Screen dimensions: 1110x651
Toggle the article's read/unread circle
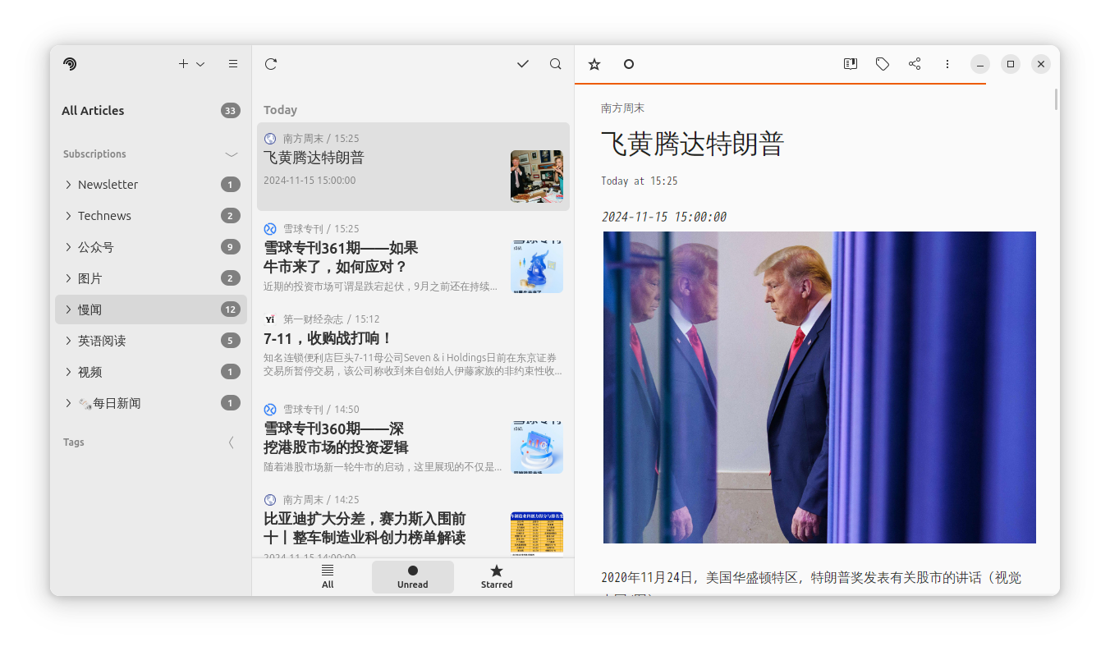[629, 64]
